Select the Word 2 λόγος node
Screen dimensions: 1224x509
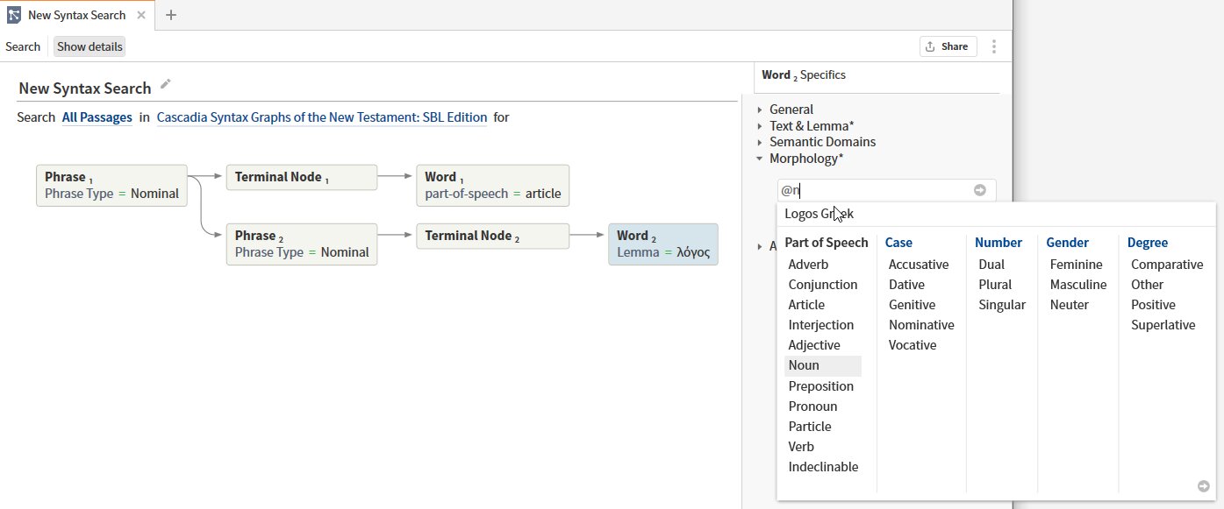coord(663,244)
